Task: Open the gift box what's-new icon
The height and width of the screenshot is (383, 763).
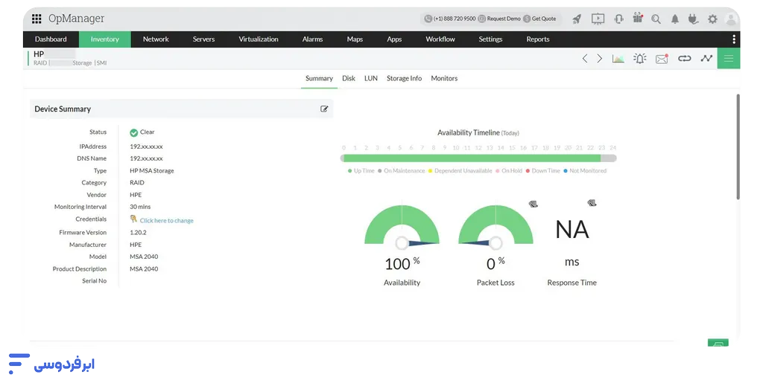Action: pos(638,18)
